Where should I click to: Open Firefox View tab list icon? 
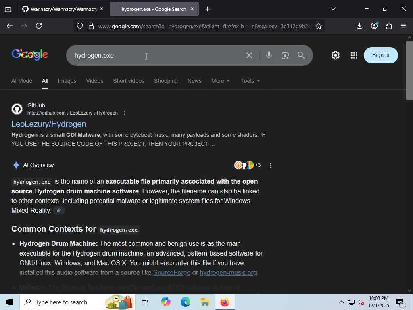(8, 9)
